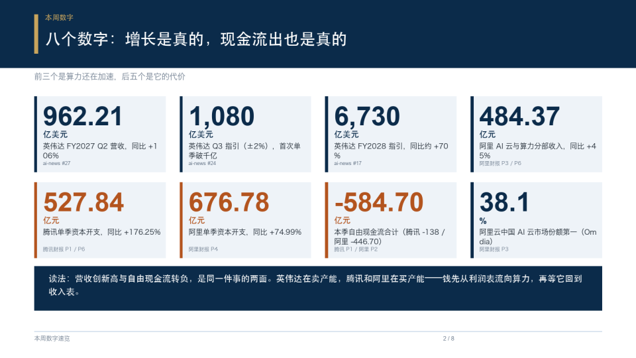
Task: Click the orange -584.70 figure
Action: pos(379,202)
